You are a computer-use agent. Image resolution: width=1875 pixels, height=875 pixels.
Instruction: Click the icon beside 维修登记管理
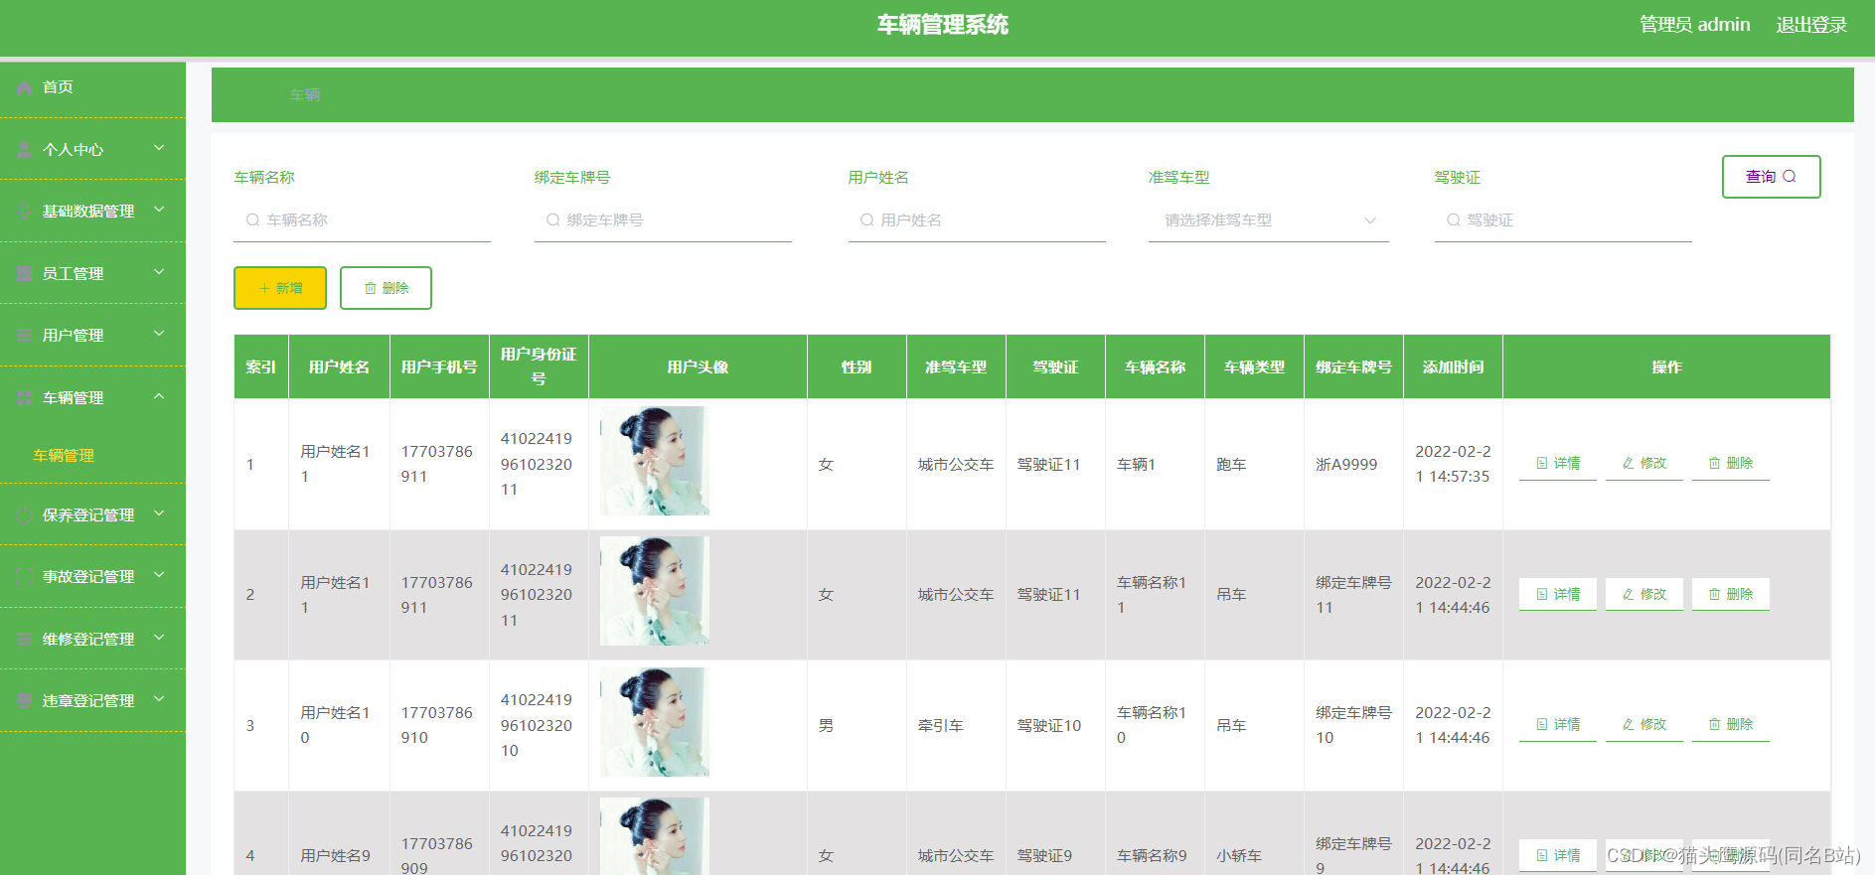point(25,640)
